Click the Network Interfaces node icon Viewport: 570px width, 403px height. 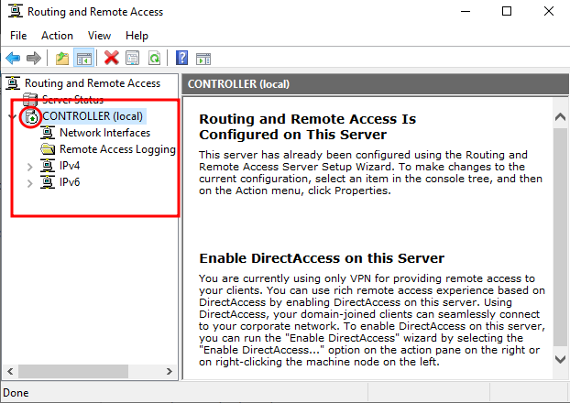point(48,133)
